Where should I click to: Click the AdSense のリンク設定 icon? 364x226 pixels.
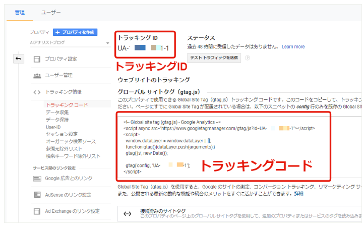coord(37,195)
